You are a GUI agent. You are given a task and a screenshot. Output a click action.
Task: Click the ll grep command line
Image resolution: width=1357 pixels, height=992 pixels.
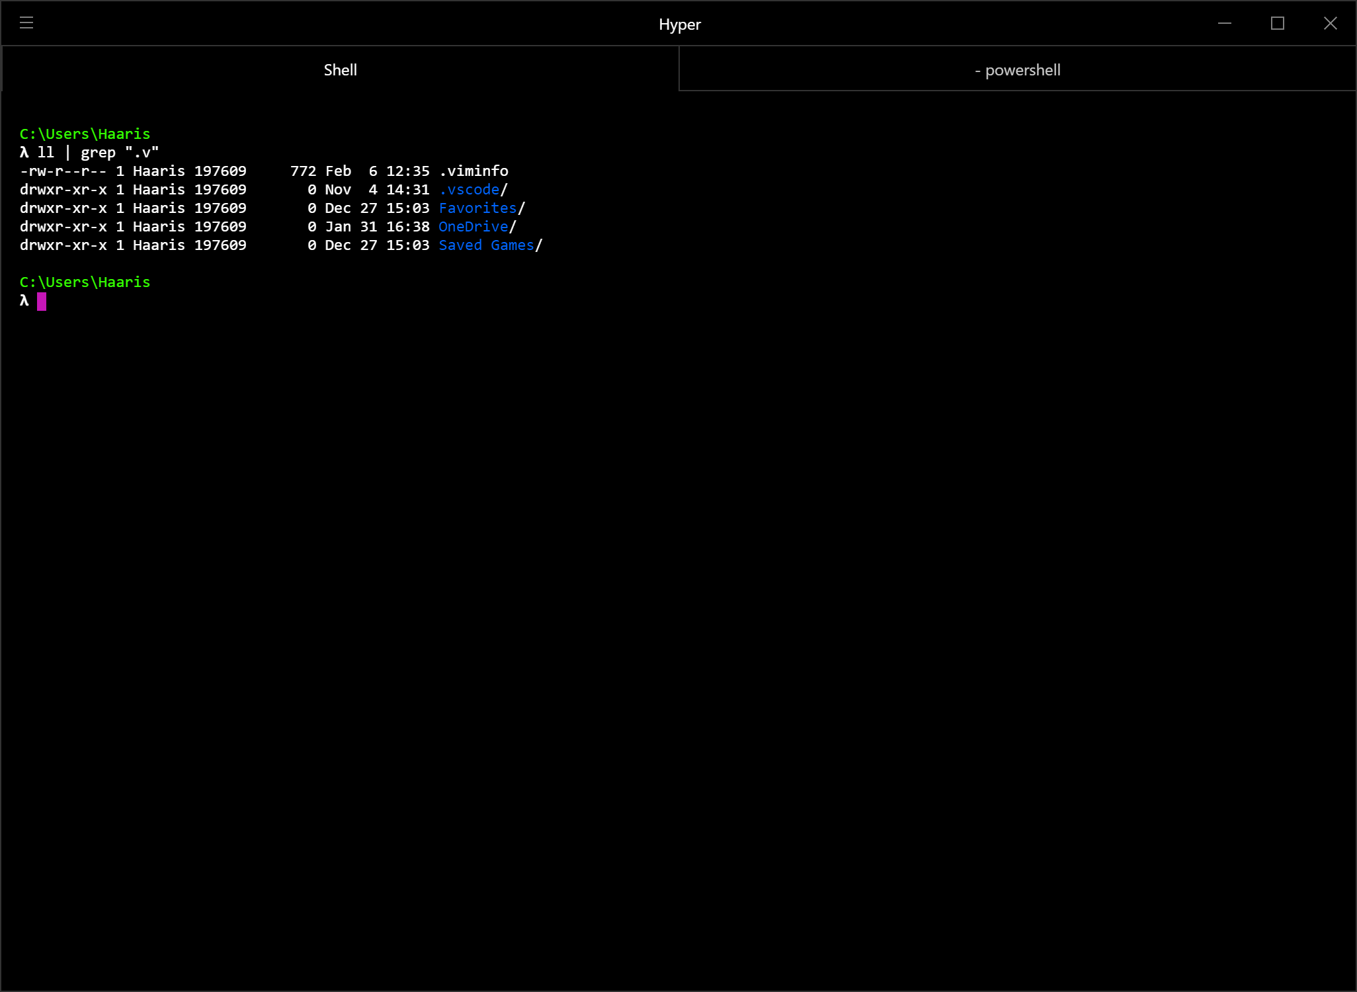98,153
